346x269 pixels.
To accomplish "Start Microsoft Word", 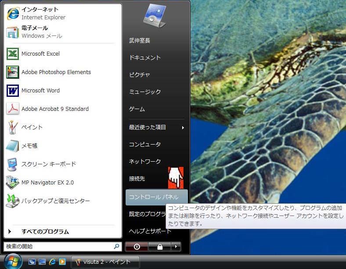I will [40, 91].
